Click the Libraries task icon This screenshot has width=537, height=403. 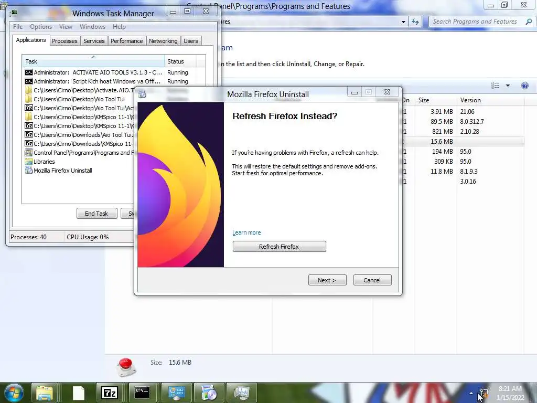click(29, 162)
